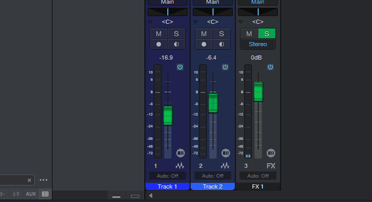372x202 pixels.
Task: Click the Track 1 volume fader
Action: (168, 116)
